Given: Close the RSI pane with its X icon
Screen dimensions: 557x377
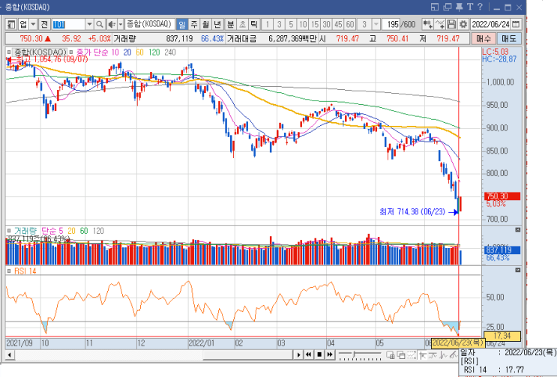Looking at the screenshot, I should click(517, 270).
